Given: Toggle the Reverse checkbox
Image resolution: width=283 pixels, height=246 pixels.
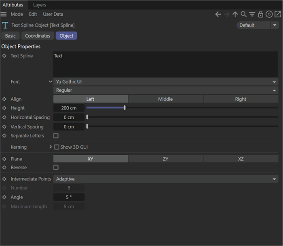Looking at the screenshot, I should 56,167.
